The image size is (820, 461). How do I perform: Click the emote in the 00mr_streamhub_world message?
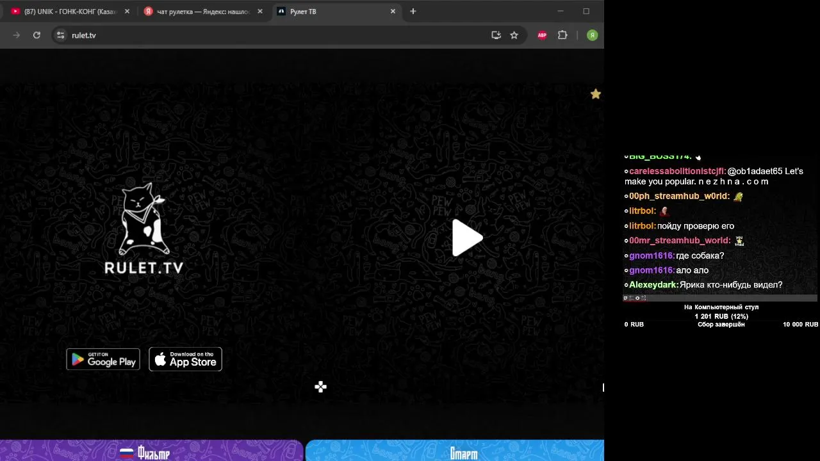[x=739, y=241]
